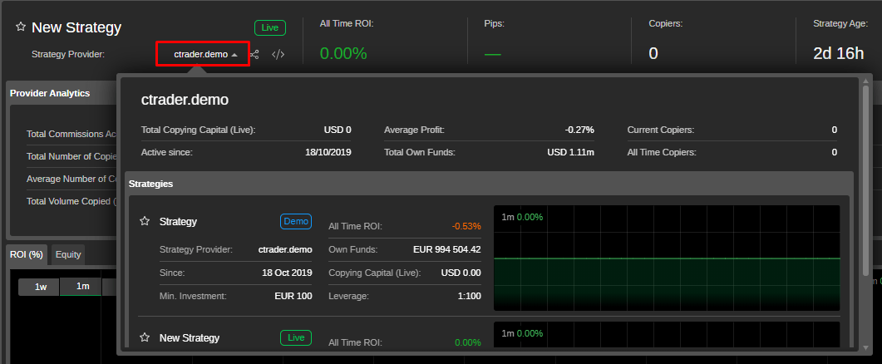Click the Copiers count 0
This screenshot has width=882, height=364.
point(653,53)
